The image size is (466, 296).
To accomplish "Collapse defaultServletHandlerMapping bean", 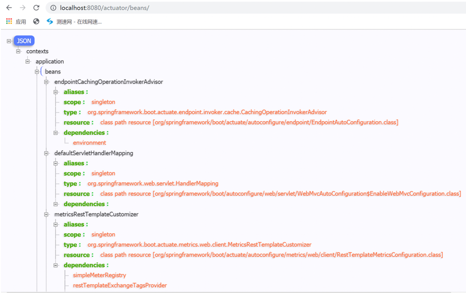I will (46, 153).
